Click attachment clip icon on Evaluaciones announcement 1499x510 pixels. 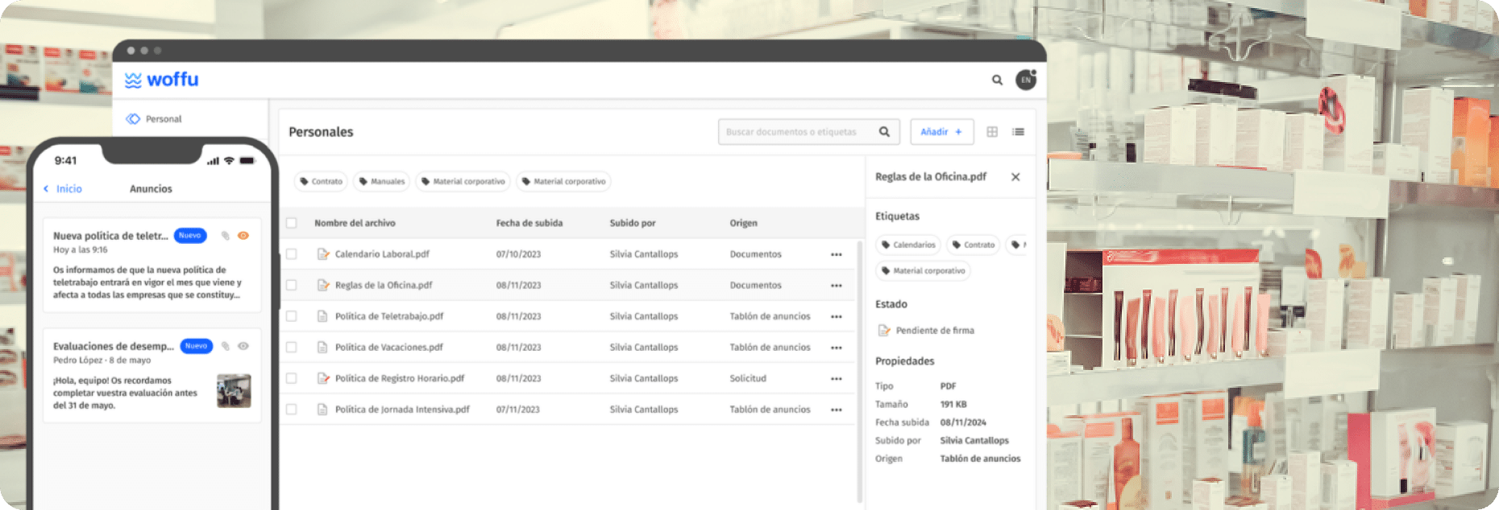pos(226,346)
